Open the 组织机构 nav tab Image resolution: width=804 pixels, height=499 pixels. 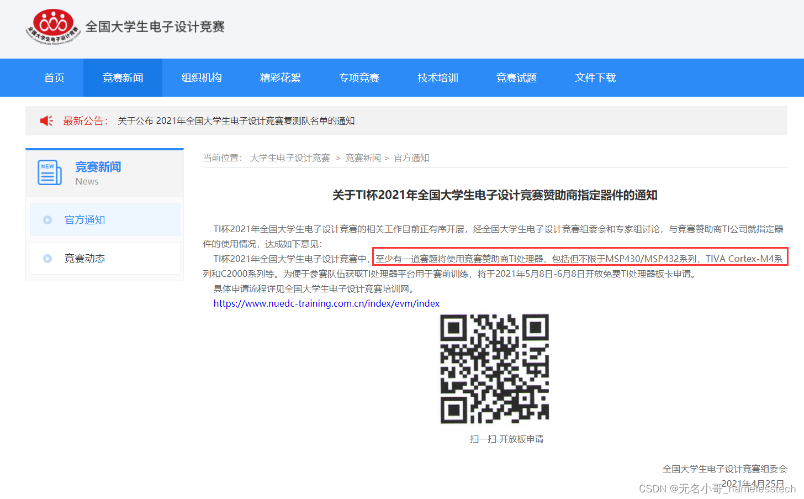(x=202, y=78)
